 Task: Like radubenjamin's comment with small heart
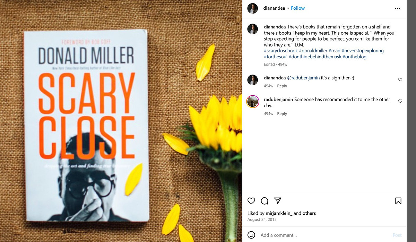click(400, 101)
